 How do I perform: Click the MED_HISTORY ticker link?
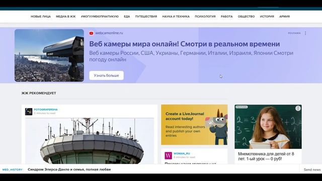pyautogui.click(x=12, y=170)
